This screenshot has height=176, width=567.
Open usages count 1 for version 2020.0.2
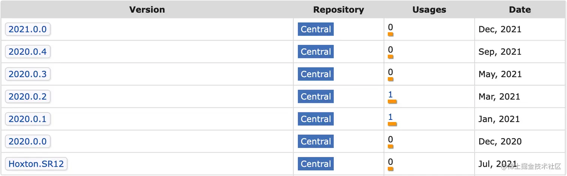390,94
